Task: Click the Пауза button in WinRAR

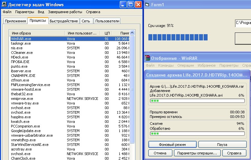Action: pos(222,145)
